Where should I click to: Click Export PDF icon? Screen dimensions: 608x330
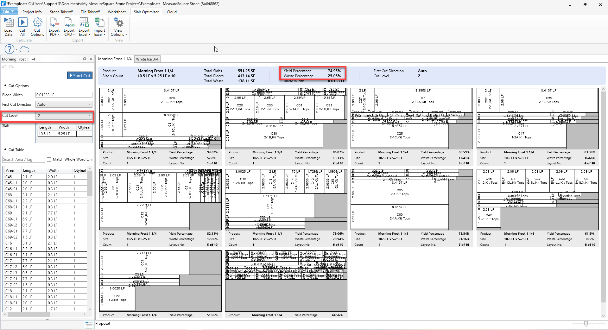tap(54, 23)
